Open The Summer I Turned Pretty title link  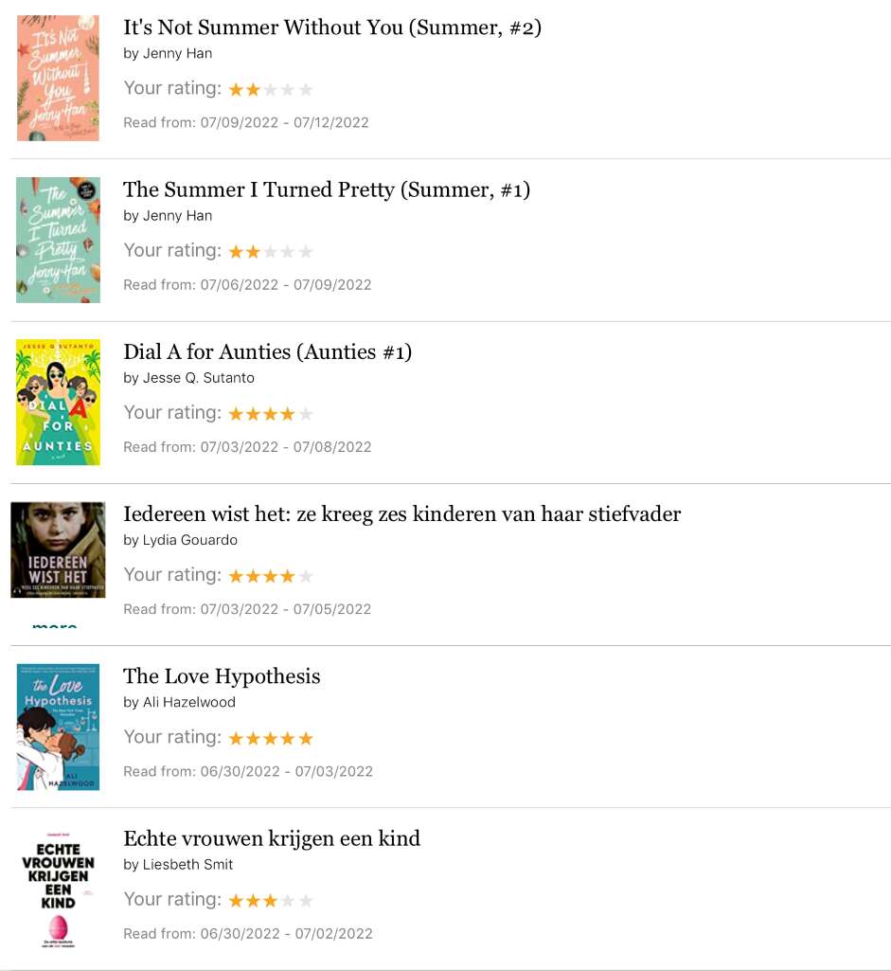pyautogui.click(x=327, y=189)
